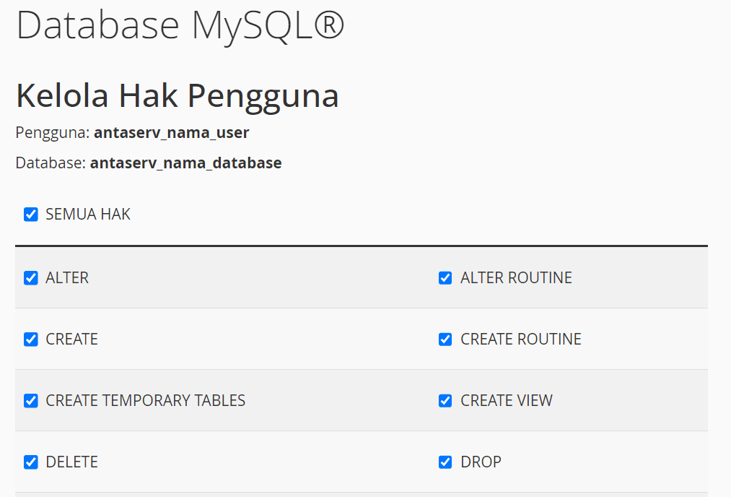
Task: Toggle the CREATE VIEW checkbox
Action: point(445,400)
